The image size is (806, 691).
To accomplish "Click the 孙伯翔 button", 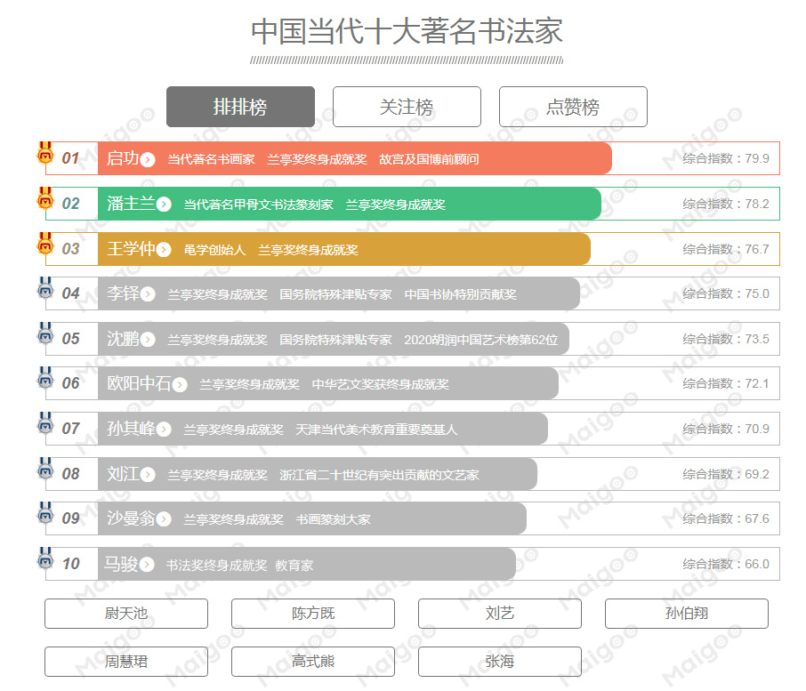I will (686, 614).
